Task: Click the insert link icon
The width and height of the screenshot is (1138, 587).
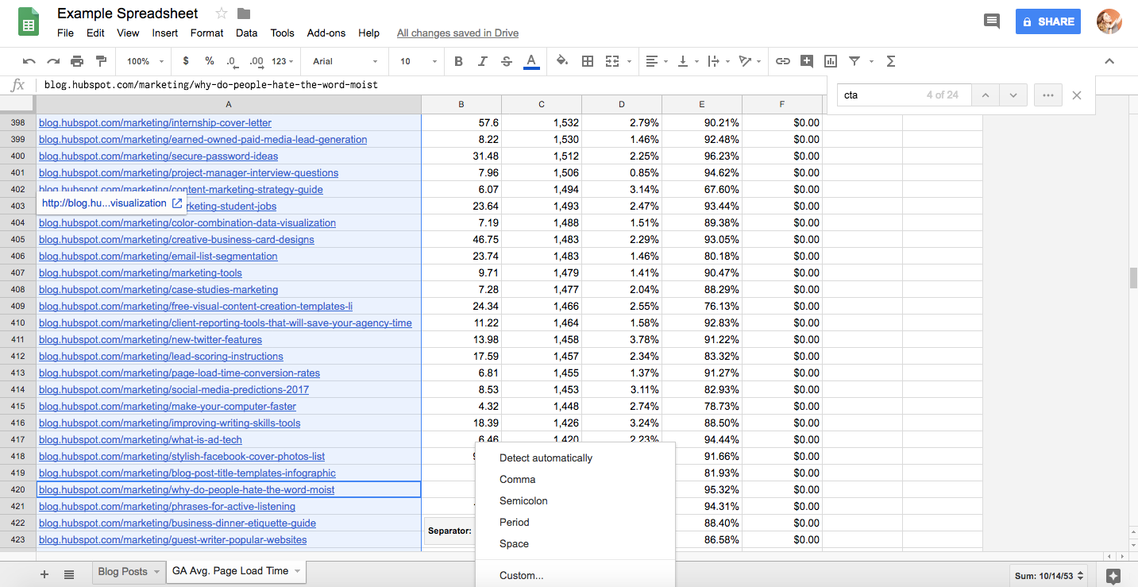Action: pos(783,61)
